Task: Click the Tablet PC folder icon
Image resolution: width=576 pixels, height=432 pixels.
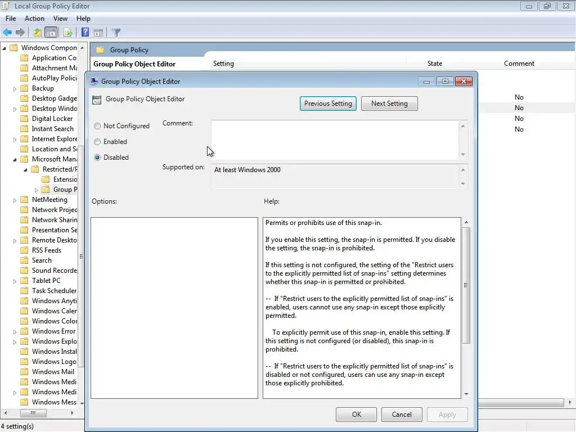Action: (24, 281)
